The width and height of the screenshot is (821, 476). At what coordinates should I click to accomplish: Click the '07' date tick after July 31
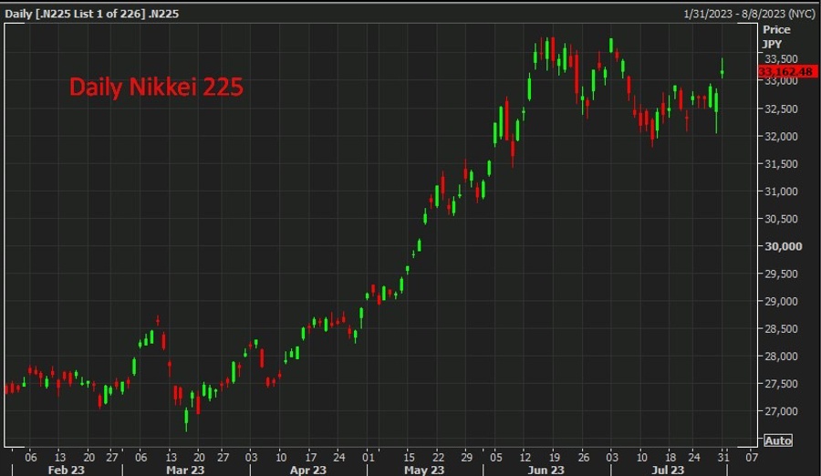[752, 457]
